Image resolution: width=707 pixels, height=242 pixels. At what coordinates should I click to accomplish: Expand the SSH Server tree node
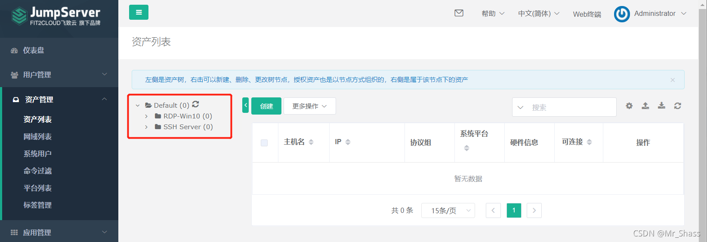(146, 127)
